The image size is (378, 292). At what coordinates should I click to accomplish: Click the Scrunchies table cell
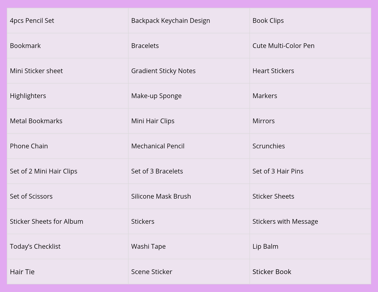tap(310, 146)
